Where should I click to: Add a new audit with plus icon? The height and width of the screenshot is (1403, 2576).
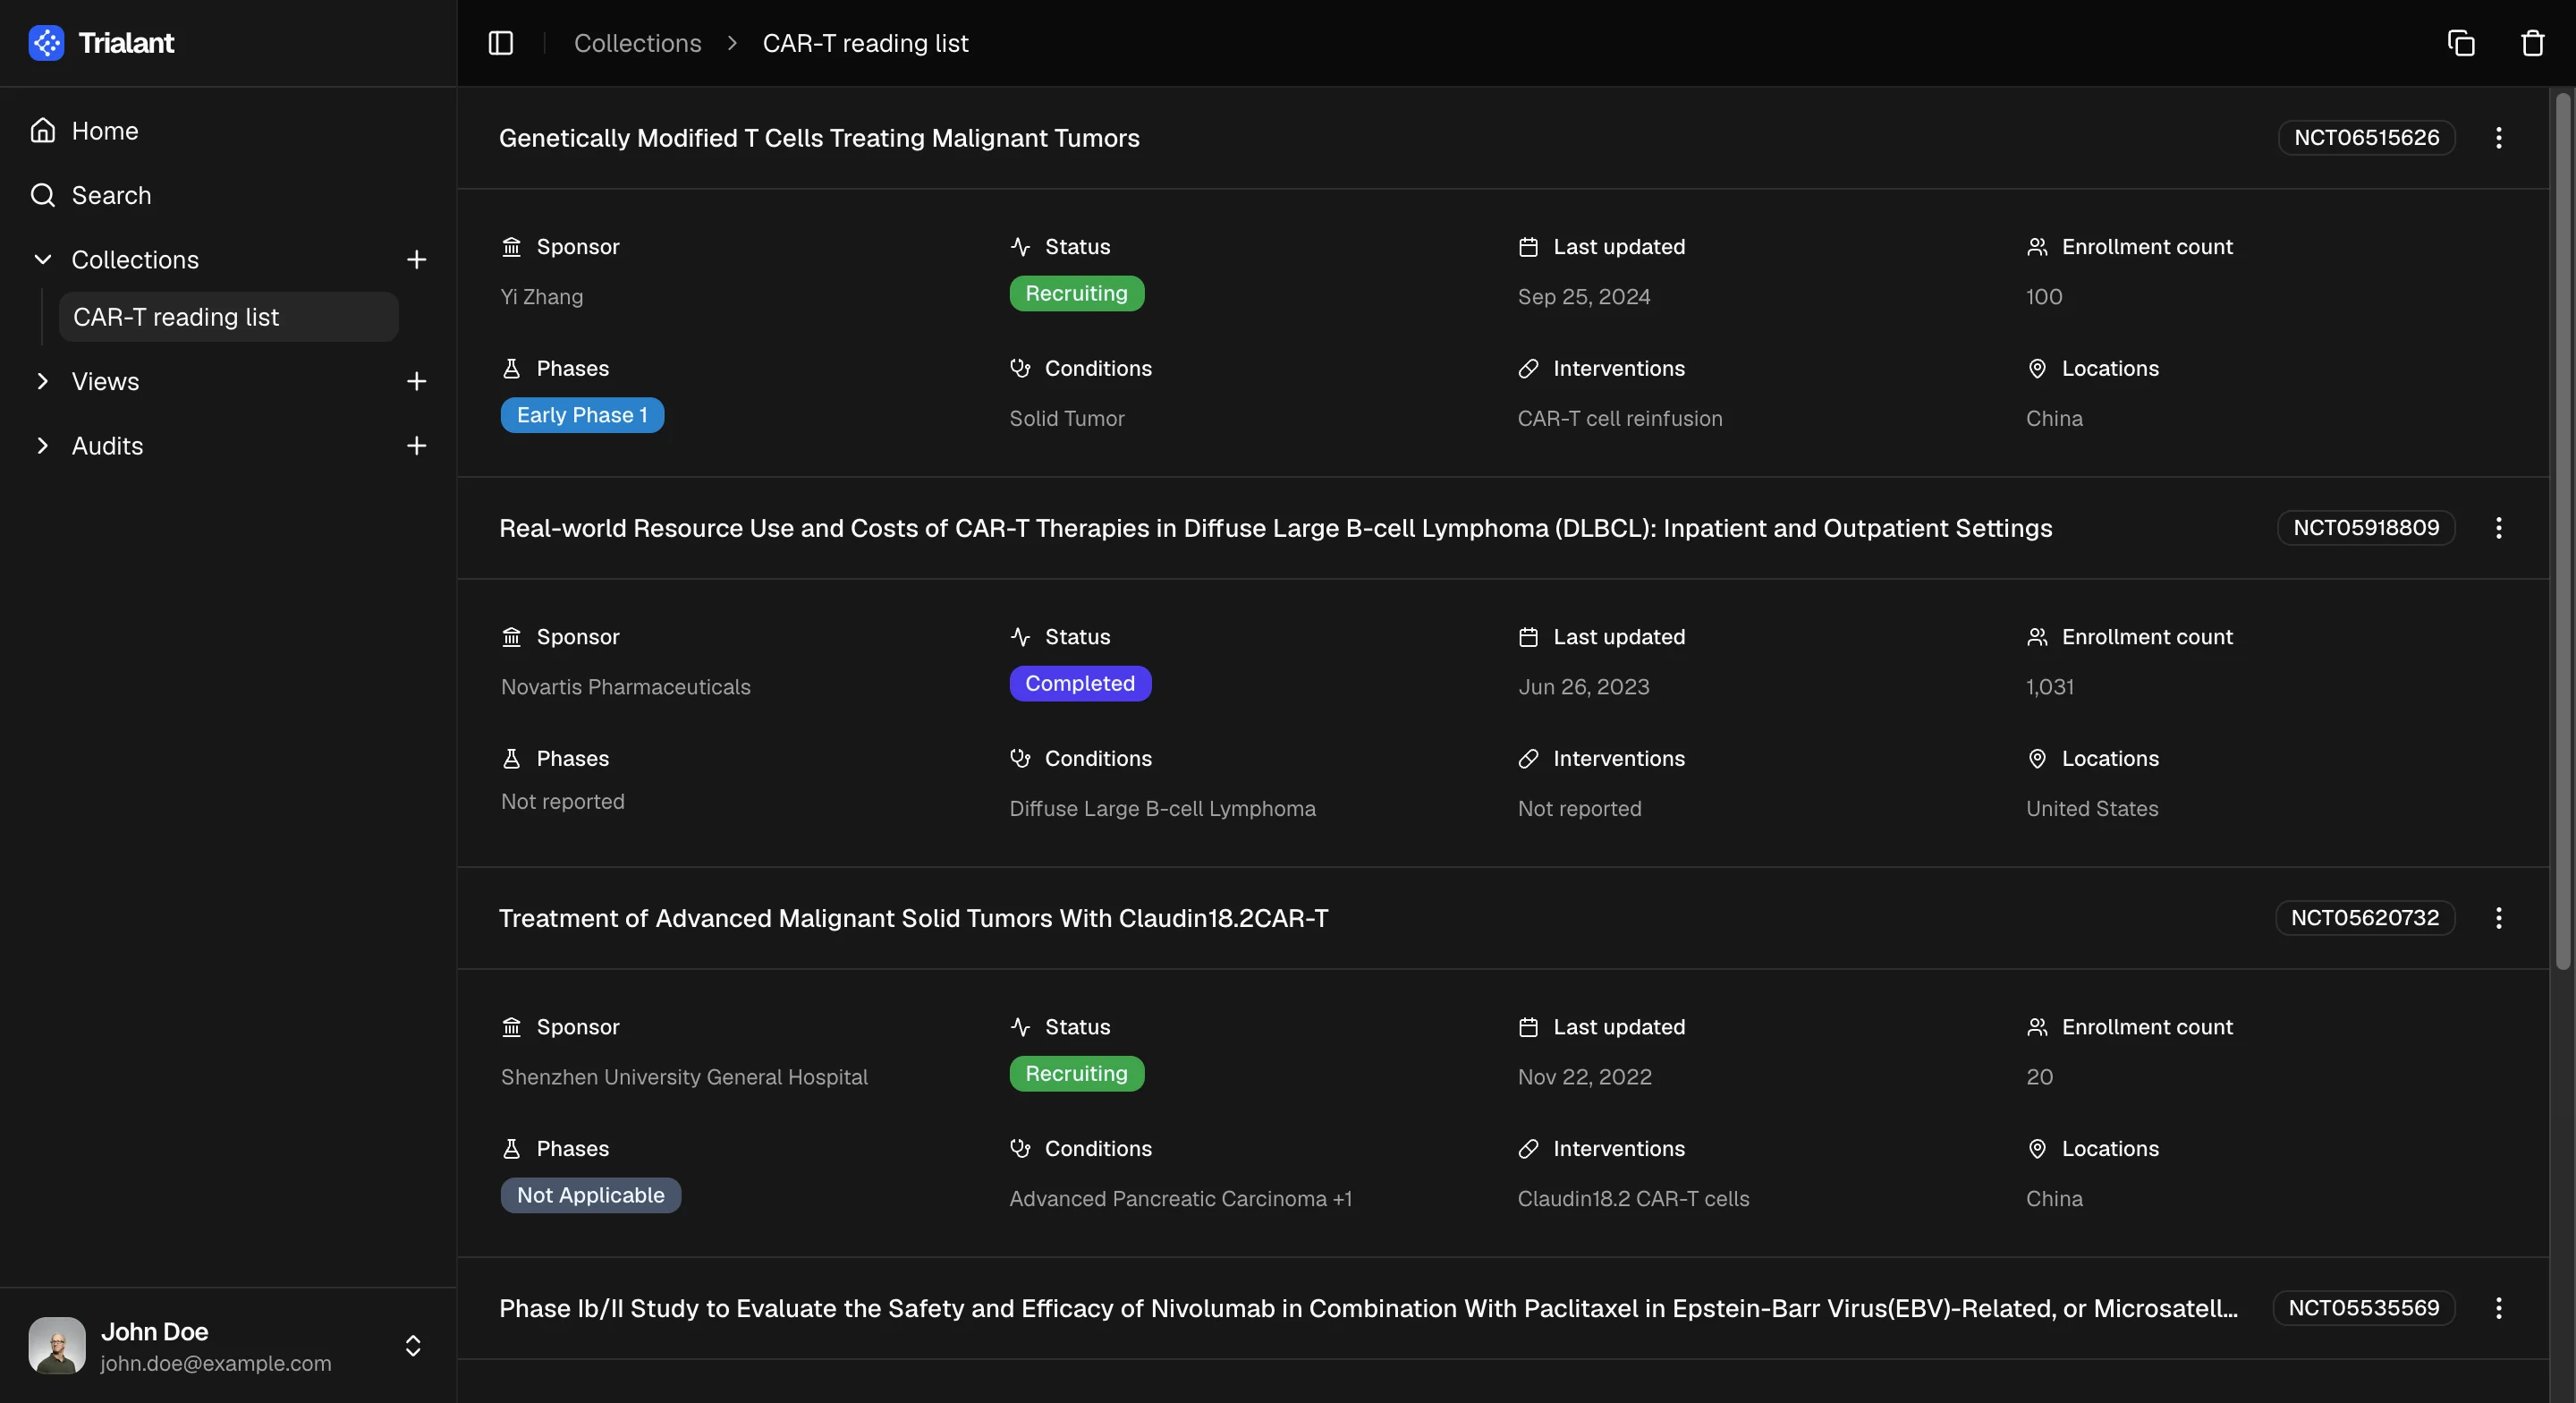click(x=416, y=446)
